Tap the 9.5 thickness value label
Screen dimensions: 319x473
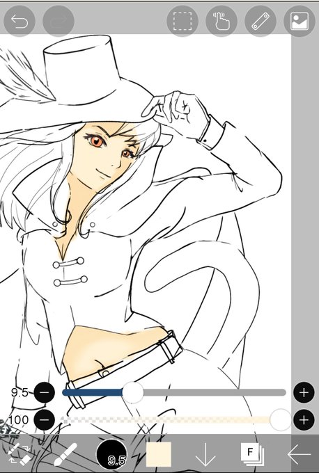pos(20,392)
